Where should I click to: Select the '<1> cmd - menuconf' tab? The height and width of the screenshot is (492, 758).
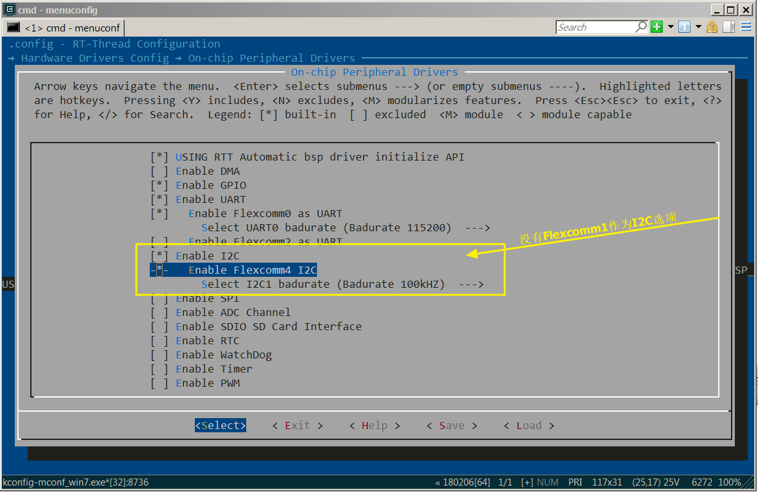(x=71, y=28)
